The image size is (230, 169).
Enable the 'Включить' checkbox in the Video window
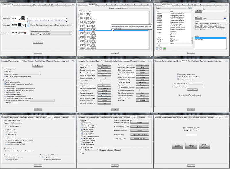pyautogui.click(x=5, y=71)
